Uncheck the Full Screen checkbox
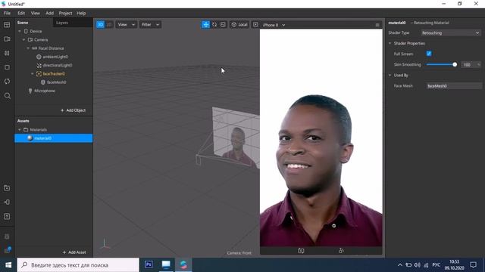This screenshot has width=485, height=272. pyautogui.click(x=429, y=54)
